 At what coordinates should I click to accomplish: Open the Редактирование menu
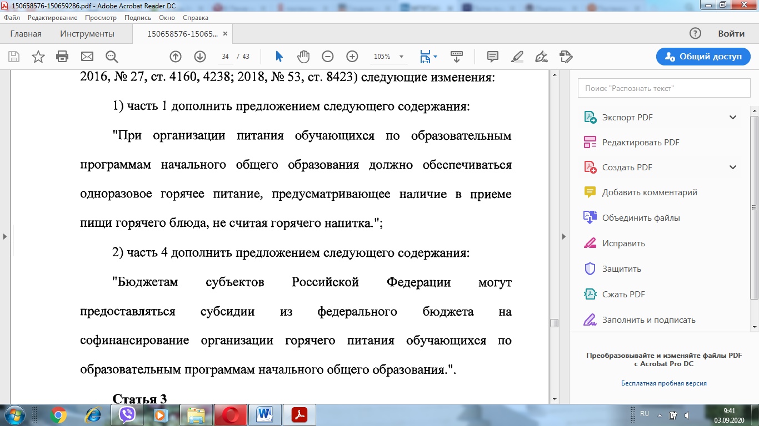coord(52,18)
